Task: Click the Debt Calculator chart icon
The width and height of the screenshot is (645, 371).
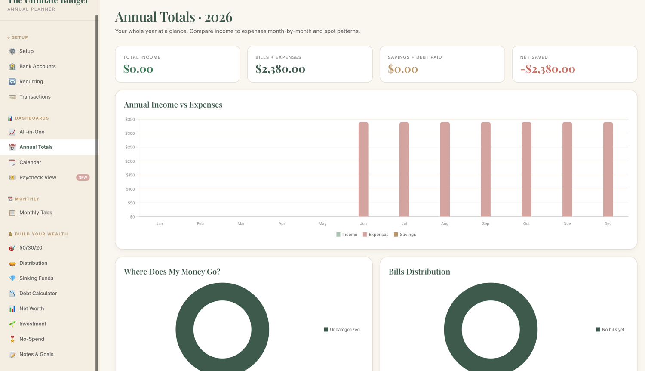Action: pos(12,294)
